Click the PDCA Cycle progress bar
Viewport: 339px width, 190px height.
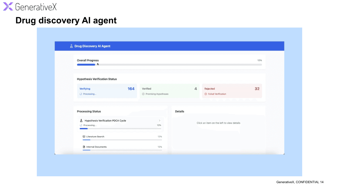(121, 129)
